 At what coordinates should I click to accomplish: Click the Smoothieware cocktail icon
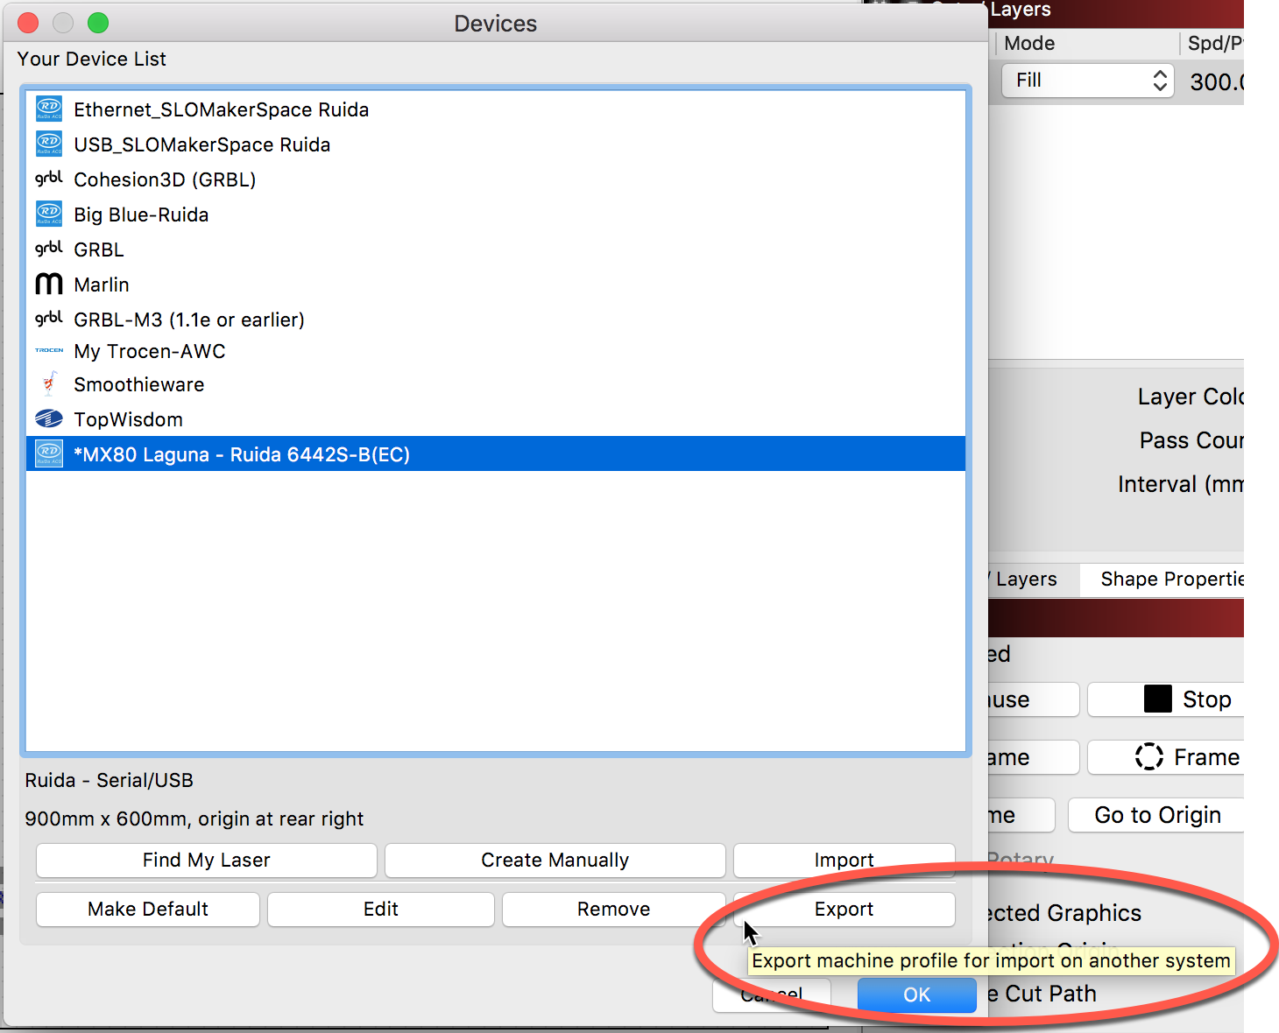pyautogui.click(x=50, y=383)
